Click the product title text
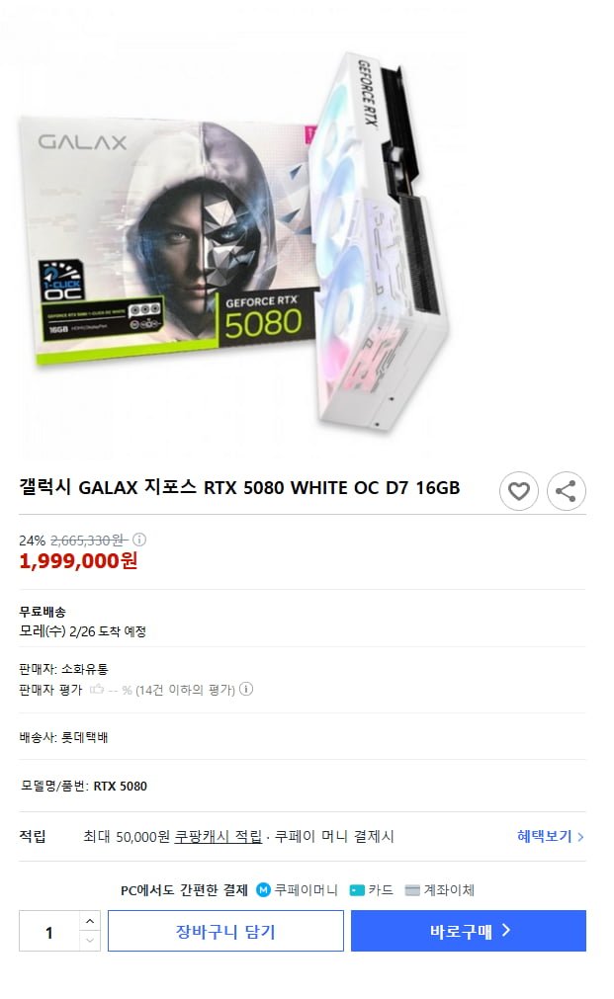 (239, 488)
